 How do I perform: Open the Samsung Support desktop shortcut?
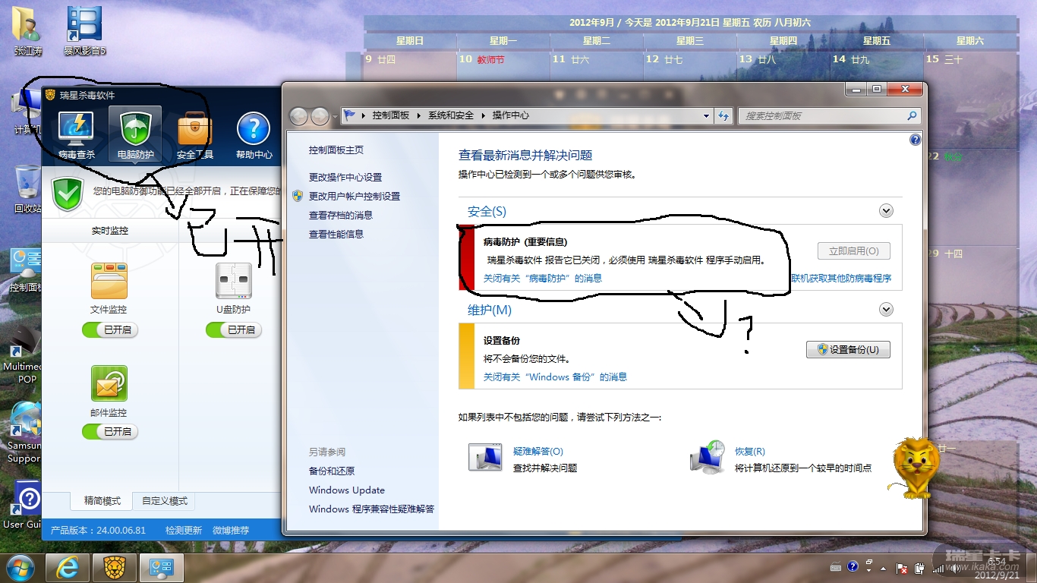coord(25,431)
